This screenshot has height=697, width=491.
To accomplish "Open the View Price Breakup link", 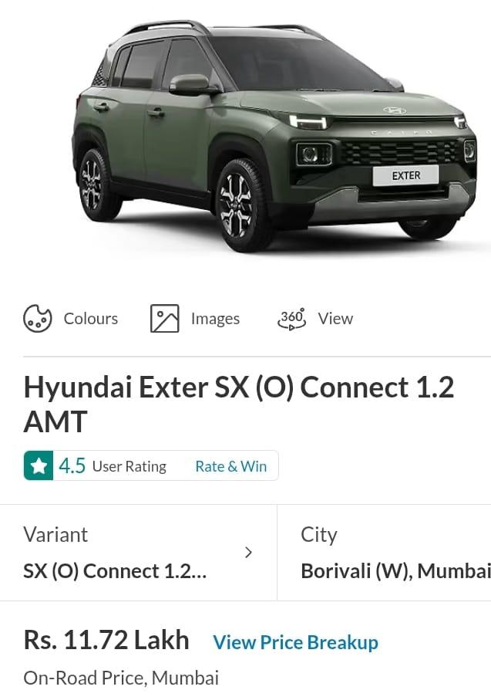I will (296, 642).
